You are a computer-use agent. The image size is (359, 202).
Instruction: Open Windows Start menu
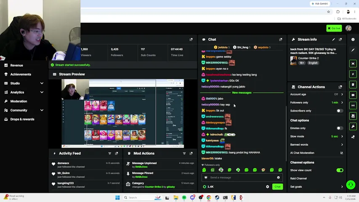tap(117, 198)
